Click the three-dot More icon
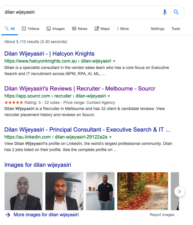This screenshot has width=193, height=225. pyautogui.click(x=118, y=29)
